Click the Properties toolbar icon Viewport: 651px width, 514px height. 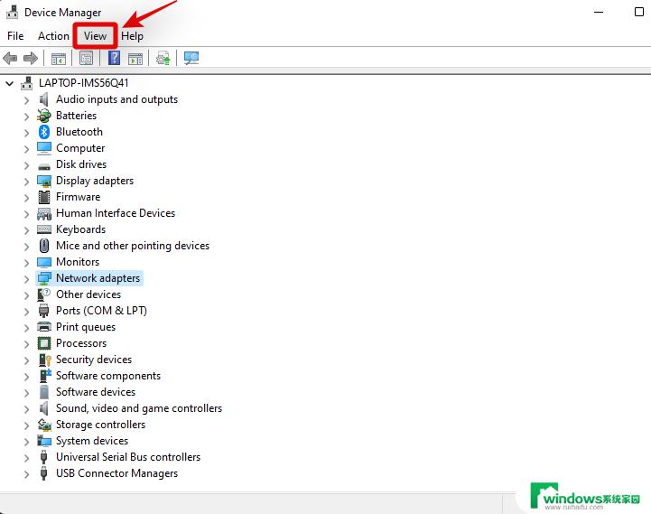(x=87, y=58)
